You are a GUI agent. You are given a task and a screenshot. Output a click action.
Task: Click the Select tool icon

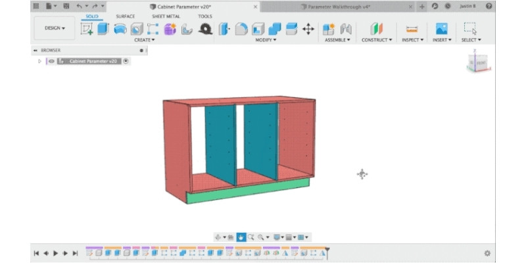click(x=470, y=29)
